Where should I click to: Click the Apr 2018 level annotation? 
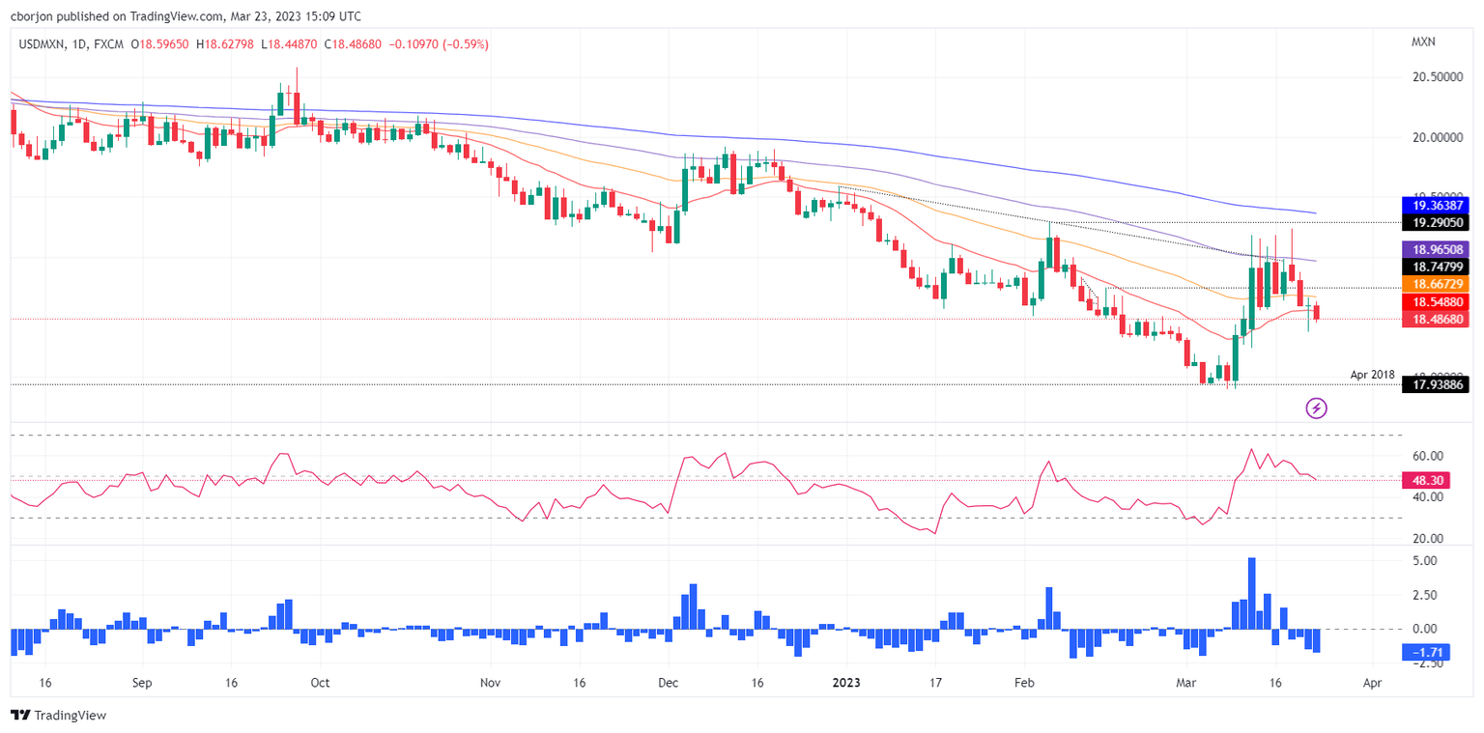tap(1370, 374)
